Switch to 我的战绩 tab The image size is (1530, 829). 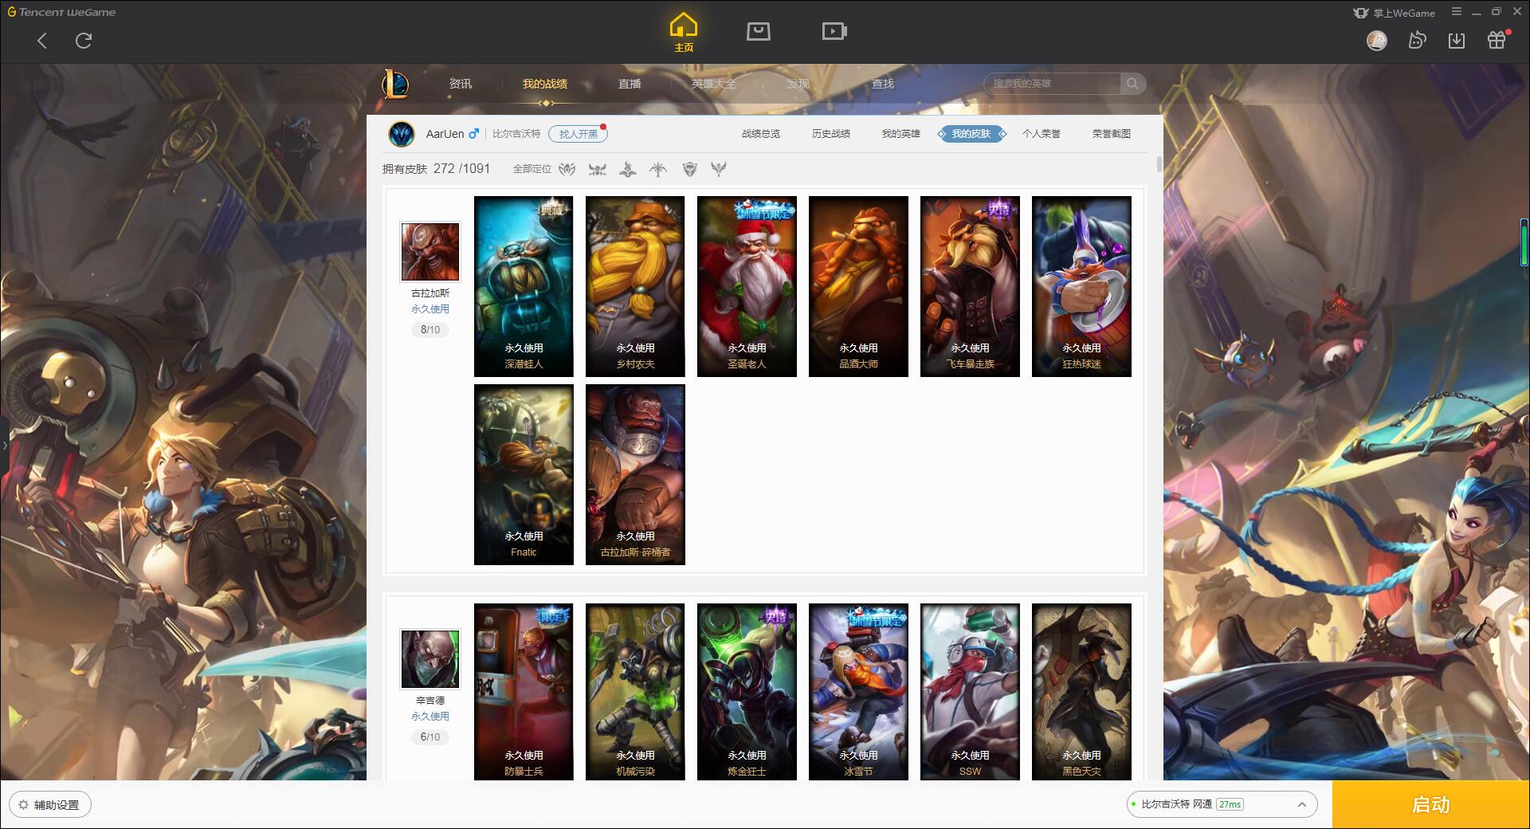point(545,84)
